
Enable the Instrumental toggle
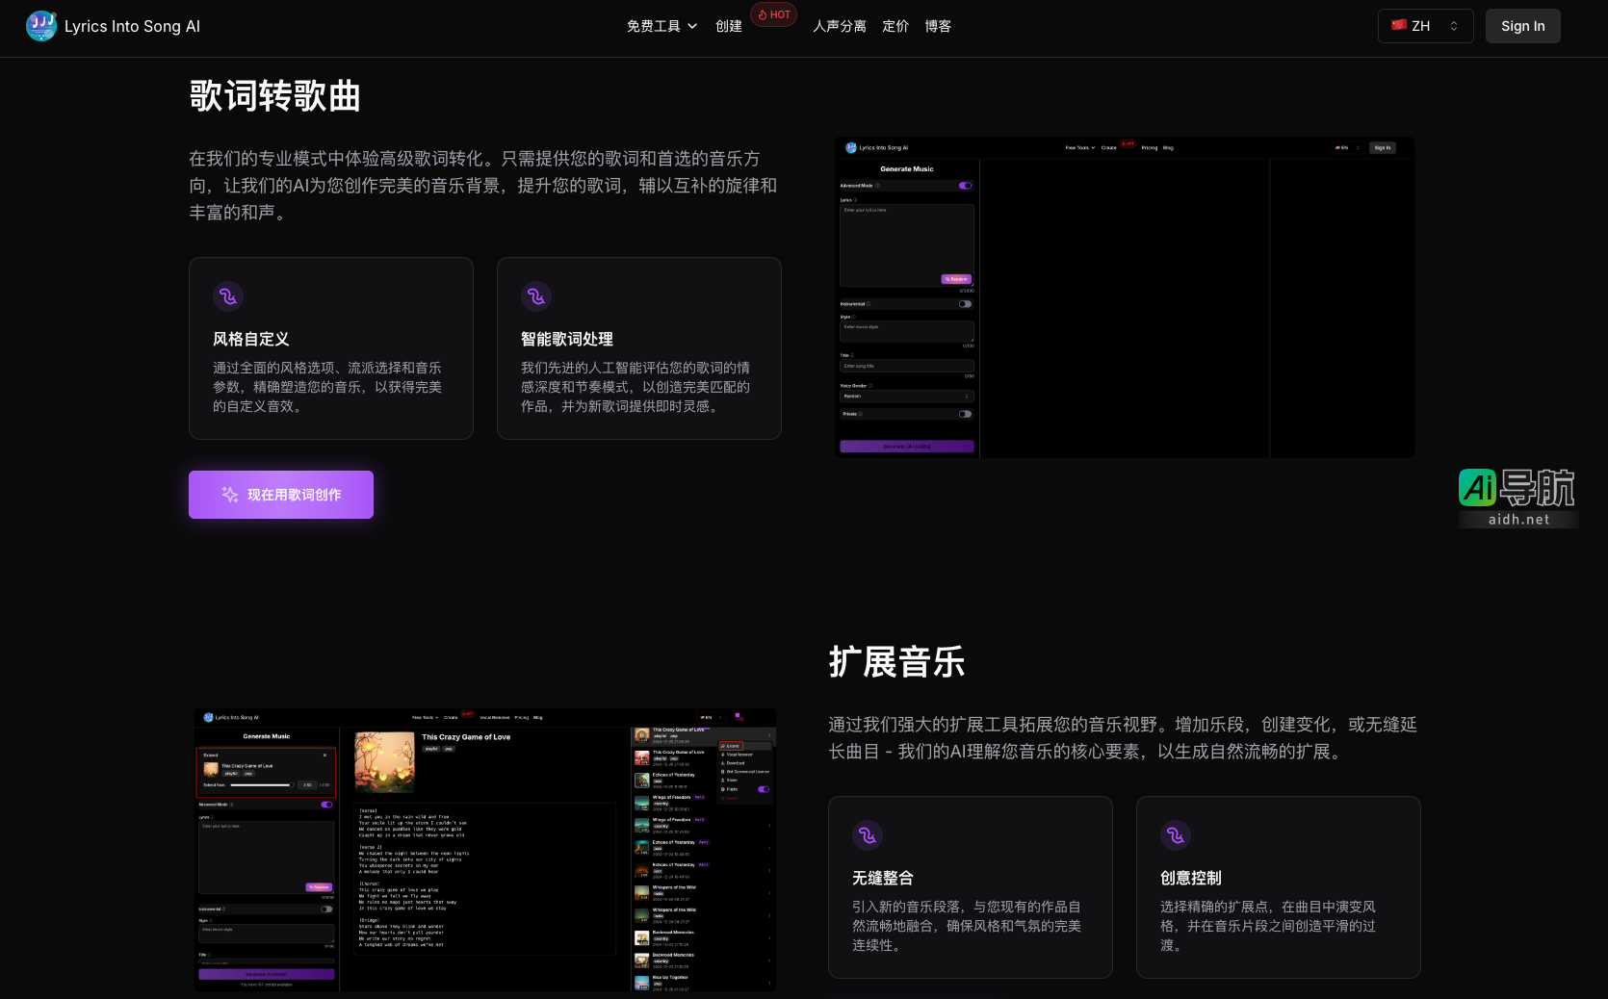(x=965, y=304)
